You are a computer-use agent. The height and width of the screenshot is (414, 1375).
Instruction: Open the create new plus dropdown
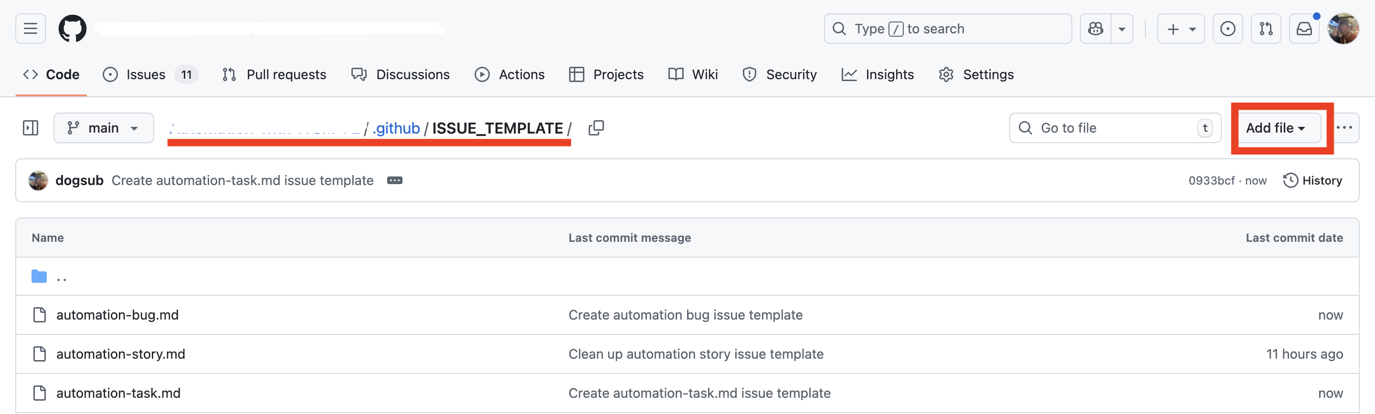1181,29
